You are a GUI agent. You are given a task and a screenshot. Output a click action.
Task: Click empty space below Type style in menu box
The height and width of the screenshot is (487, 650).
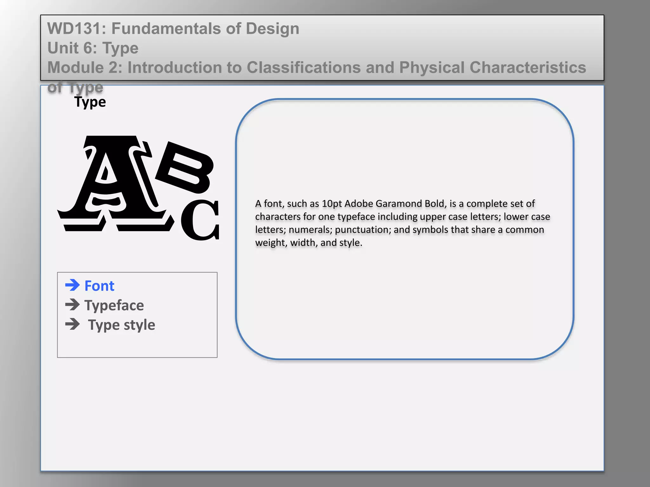[136, 345]
